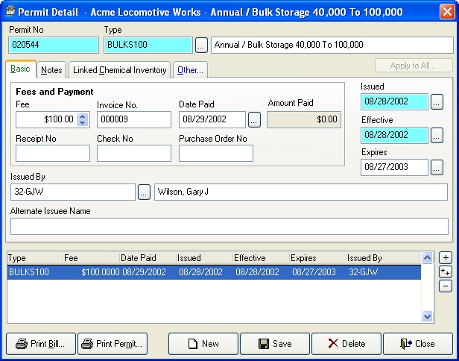Image resolution: width=459 pixels, height=361 pixels.
Task: Increase the Fee using the up arrow
Action: pyautogui.click(x=83, y=116)
